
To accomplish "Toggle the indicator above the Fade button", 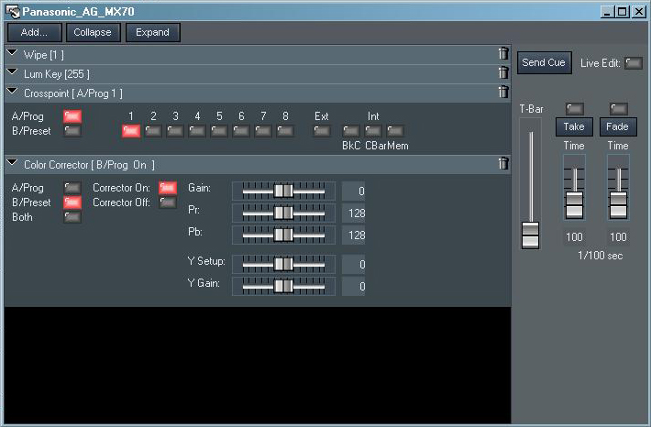I will coord(619,109).
